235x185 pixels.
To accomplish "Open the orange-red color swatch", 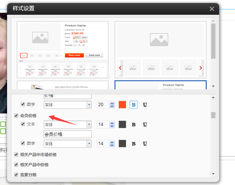I will 123,105.
